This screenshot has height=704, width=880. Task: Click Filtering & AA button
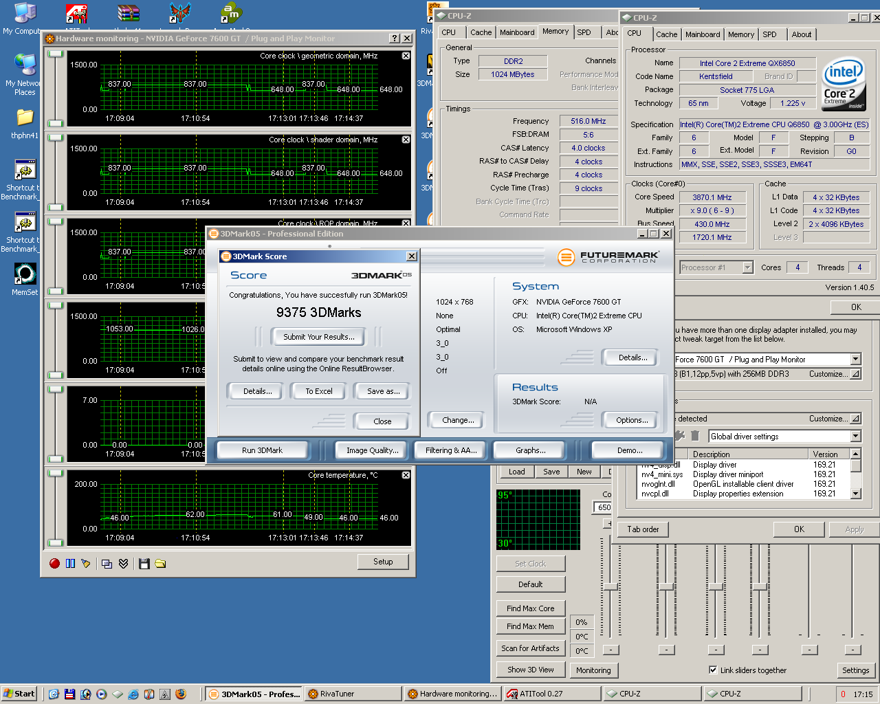pyautogui.click(x=451, y=450)
